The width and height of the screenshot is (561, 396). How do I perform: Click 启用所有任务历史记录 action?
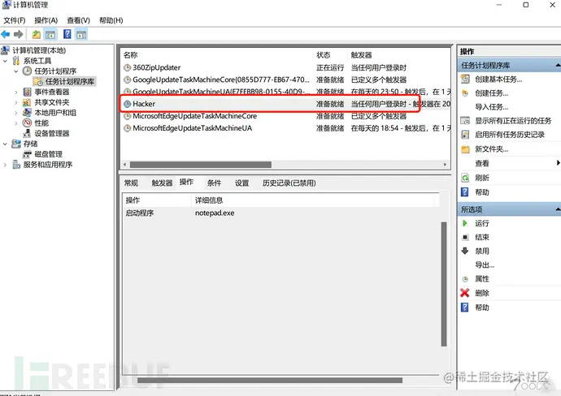[510, 135]
